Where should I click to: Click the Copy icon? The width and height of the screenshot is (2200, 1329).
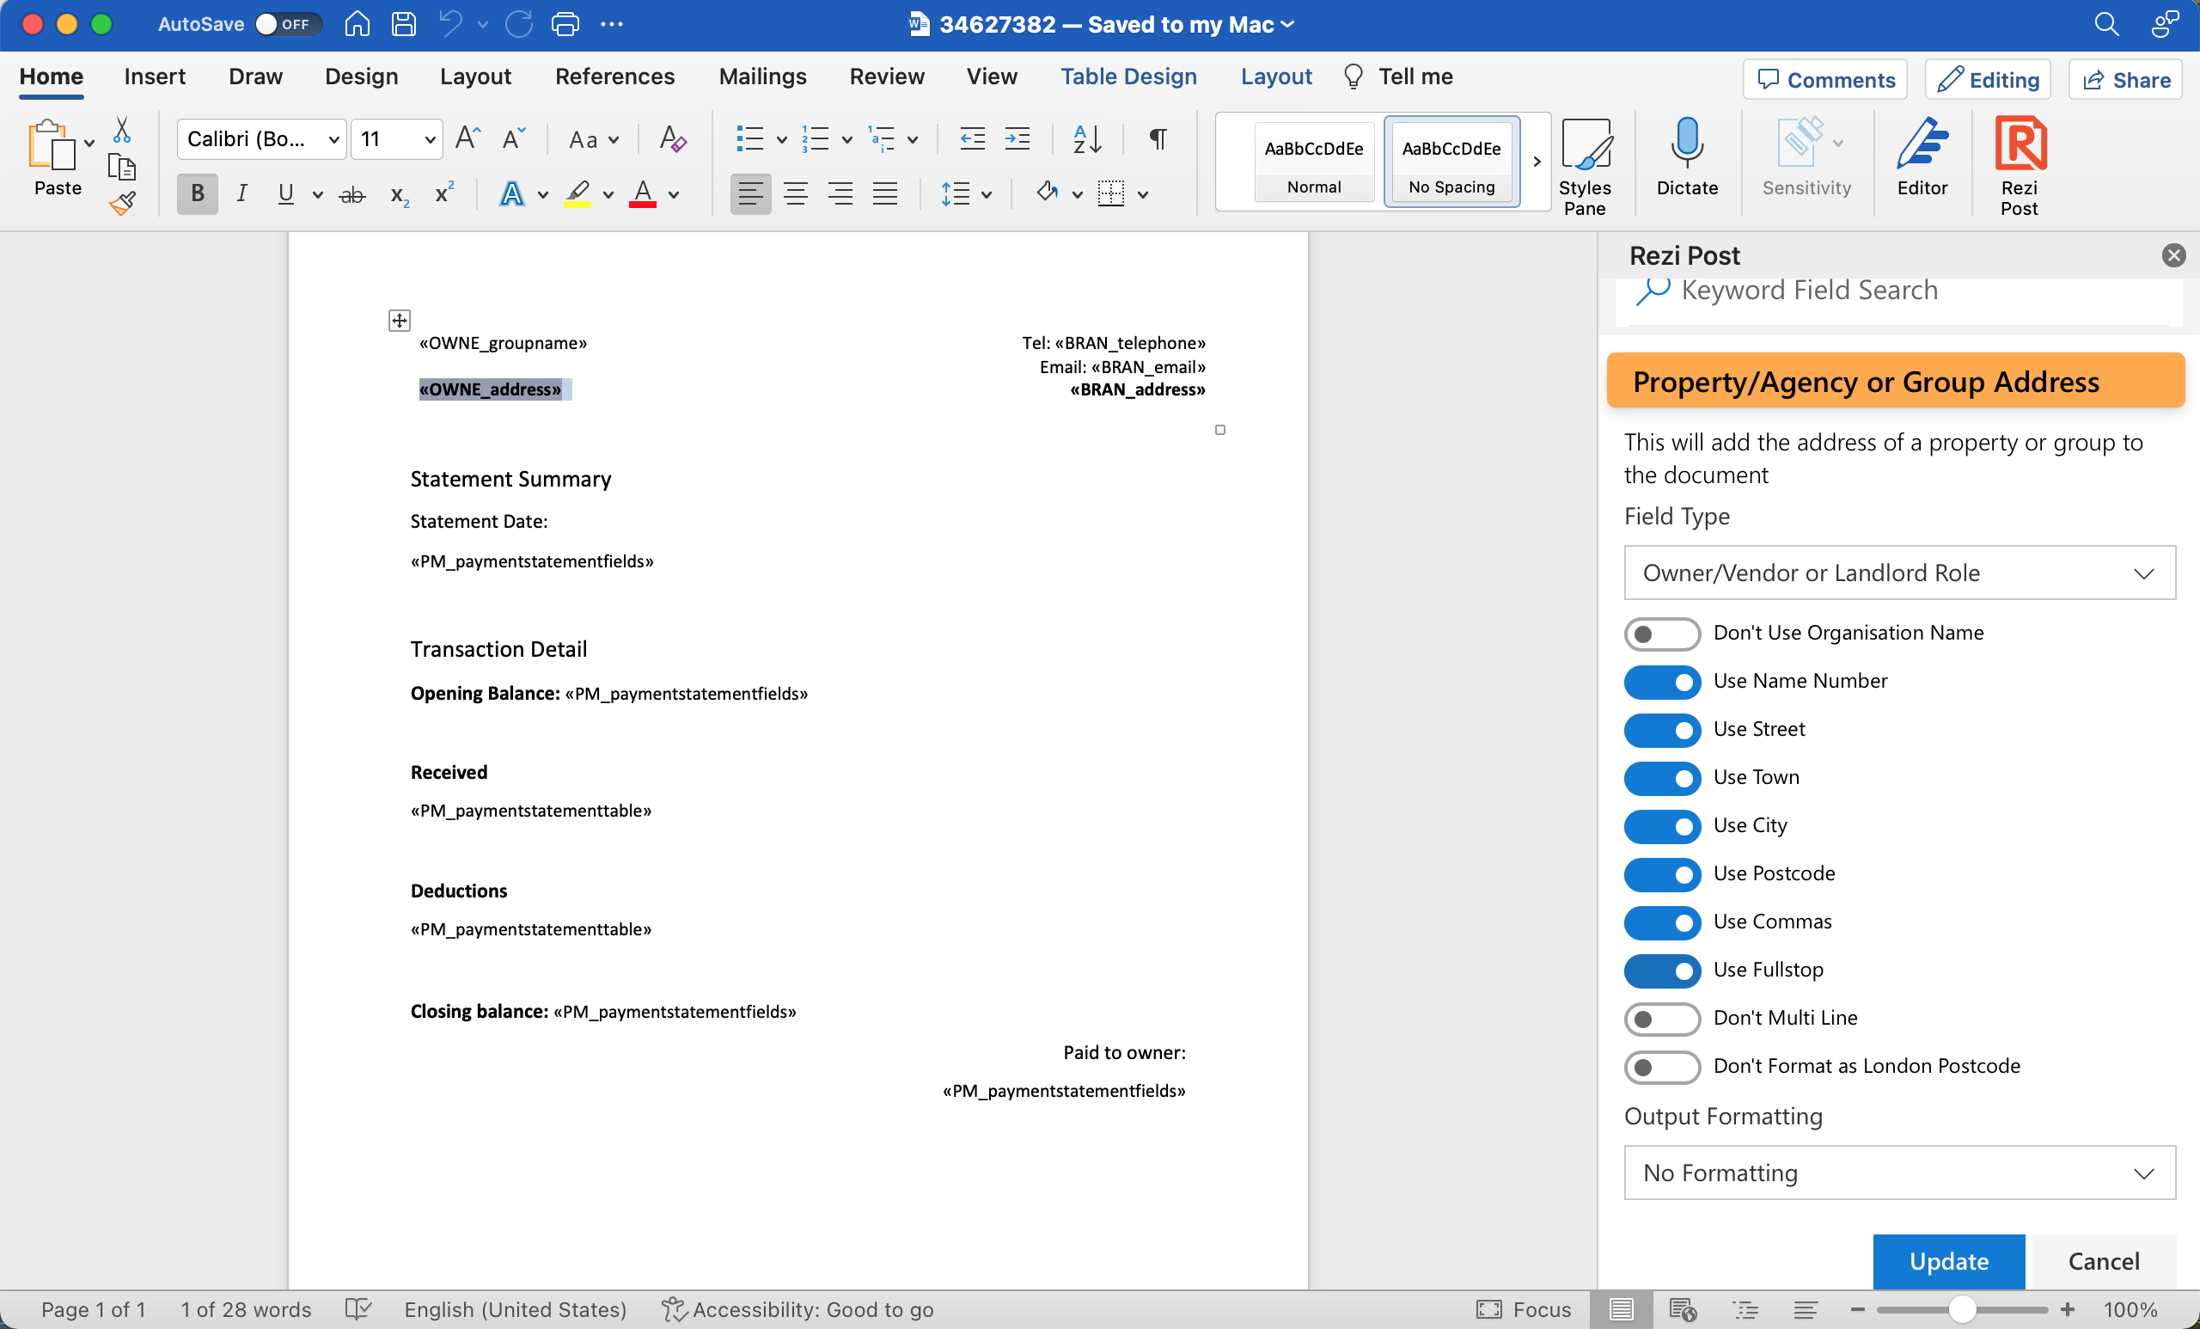click(x=121, y=167)
